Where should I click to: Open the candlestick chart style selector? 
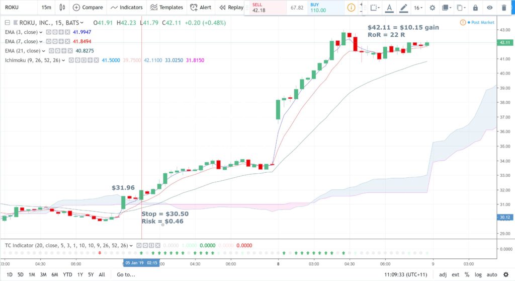click(x=62, y=7)
